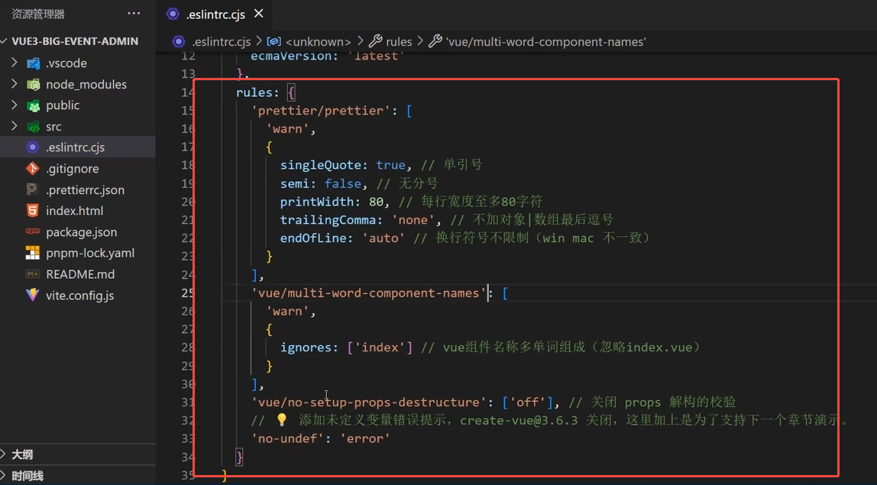Click the .eslintrc.cjs tab file icon

[x=173, y=14]
